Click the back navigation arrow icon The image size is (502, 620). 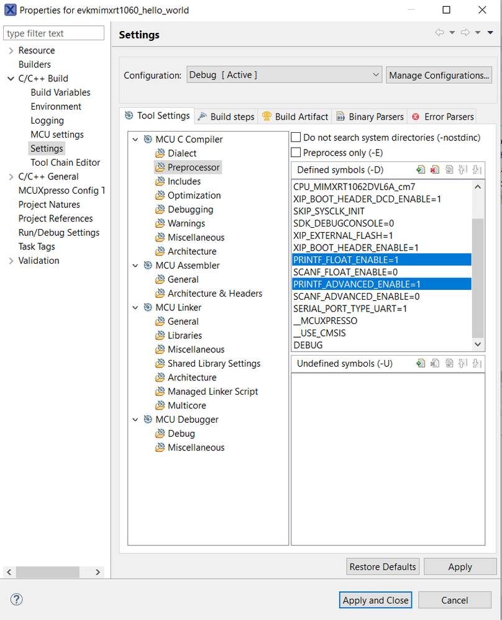coord(439,32)
